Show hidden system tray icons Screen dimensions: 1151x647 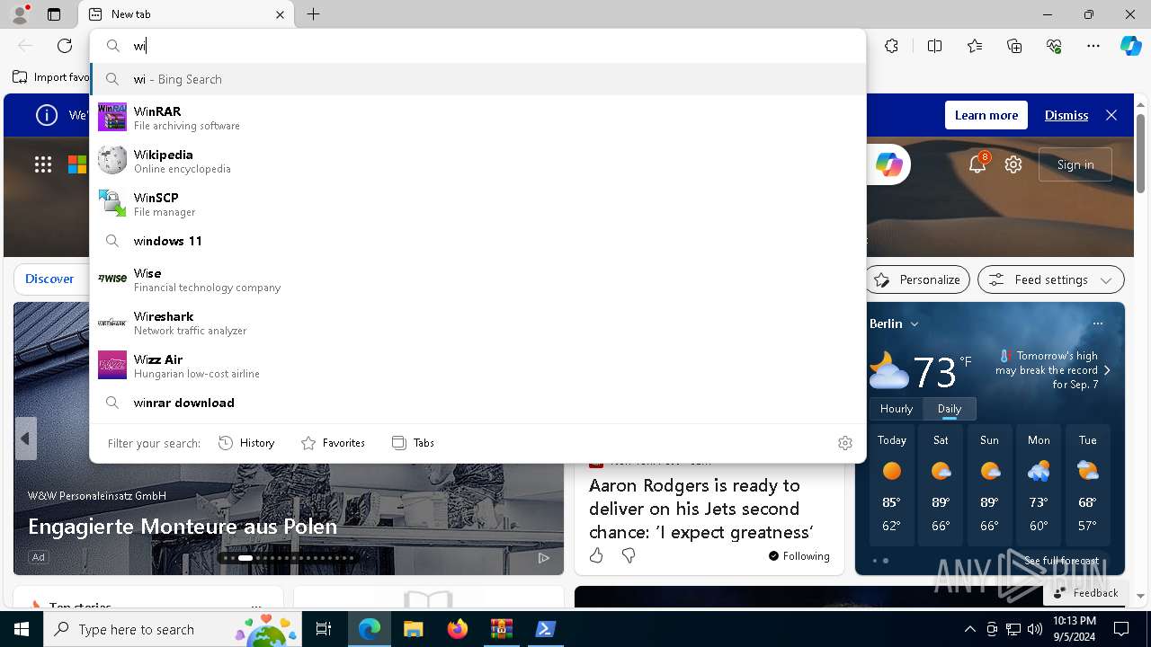pos(969,629)
